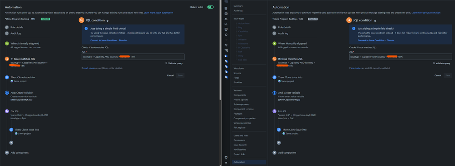
Task: Click Save in the 1506 rule editor
Action: pyautogui.click(x=447, y=75)
